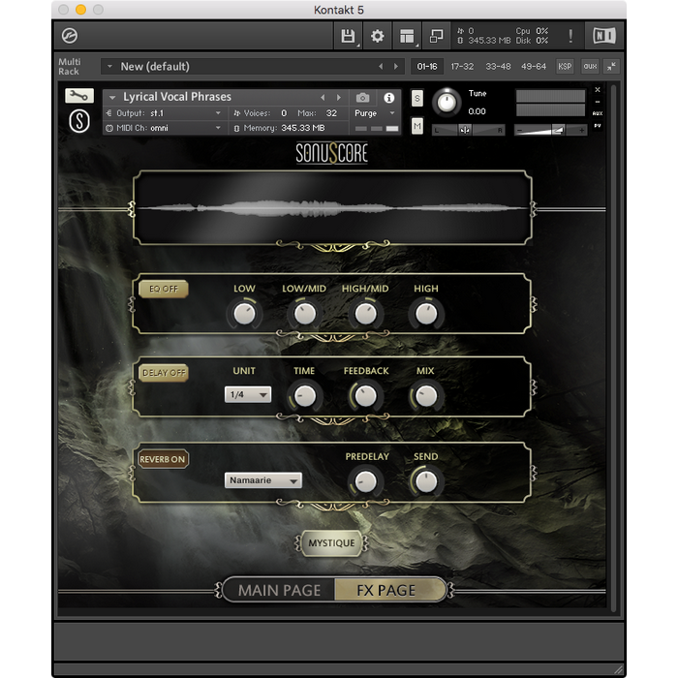Toggle the EQ OFF switch
This screenshot has width=678, height=678.
[x=163, y=289]
